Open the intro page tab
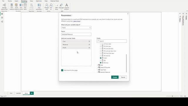 [11, 93]
